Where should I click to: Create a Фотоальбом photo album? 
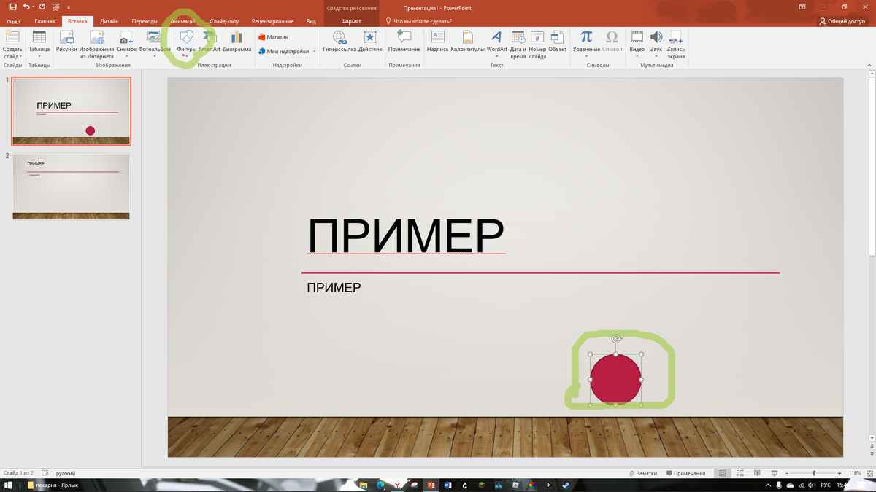click(x=154, y=44)
